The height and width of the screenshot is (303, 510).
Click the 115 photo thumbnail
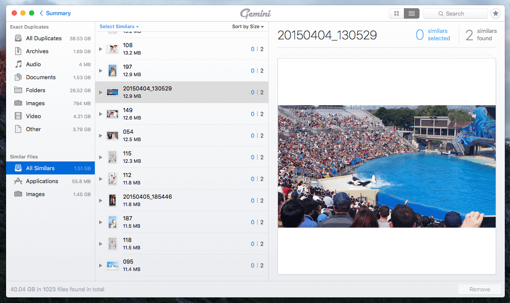113,158
